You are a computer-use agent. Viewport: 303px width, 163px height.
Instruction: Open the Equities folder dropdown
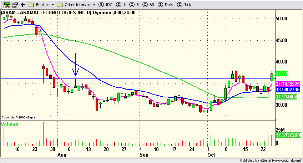[x=41, y=5]
